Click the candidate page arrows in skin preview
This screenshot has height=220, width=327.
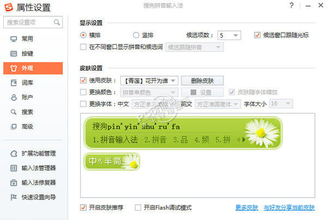tap(241, 139)
